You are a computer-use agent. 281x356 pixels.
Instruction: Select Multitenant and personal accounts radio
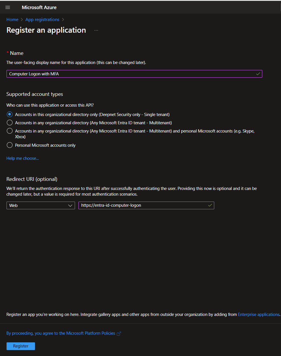click(x=10, y=131)
